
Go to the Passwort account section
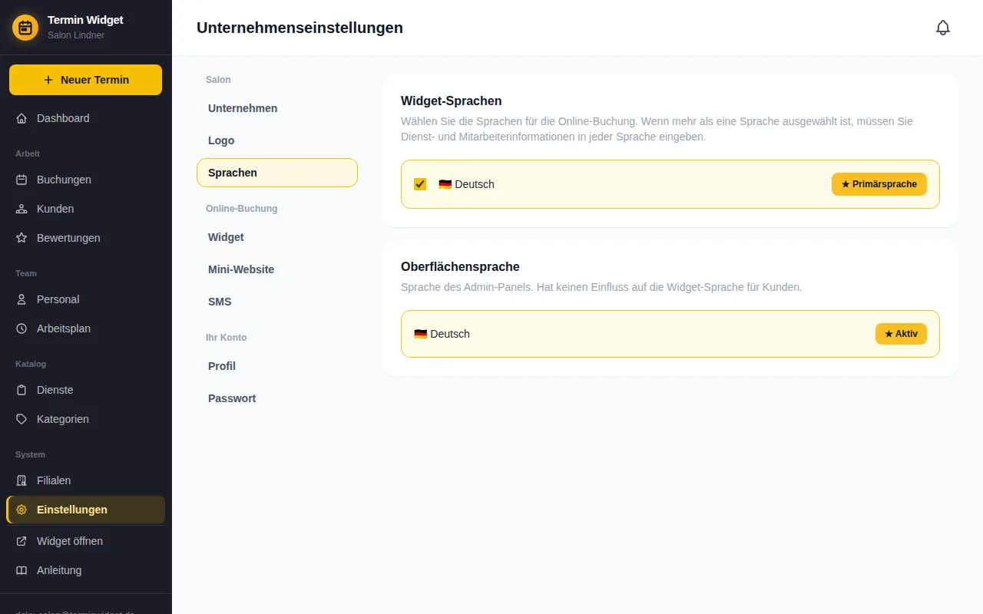(x=277, y=398)
